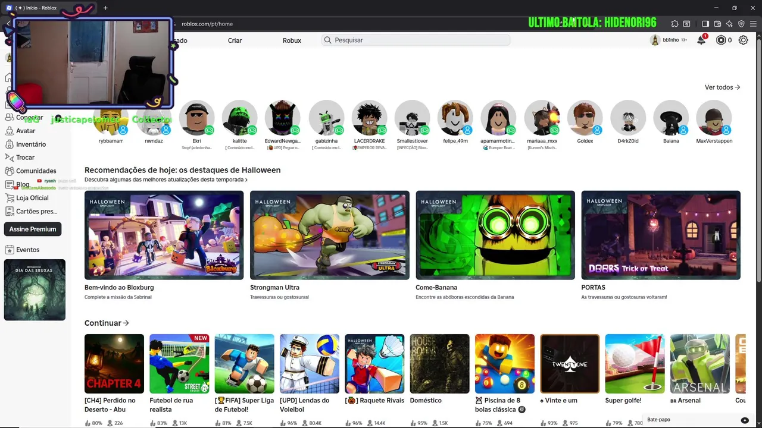Open Come-Banana game thumbnail
762x428 pixels.
(x=495, y=235)
